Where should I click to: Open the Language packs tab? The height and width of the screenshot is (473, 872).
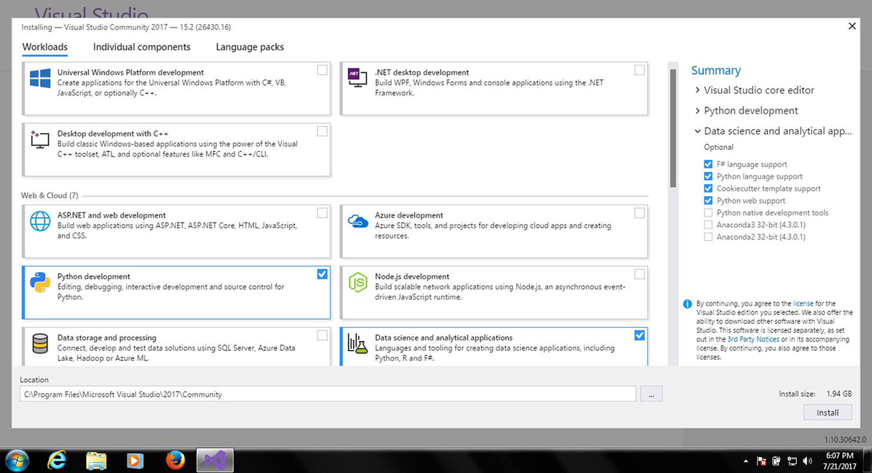[250, 47]
